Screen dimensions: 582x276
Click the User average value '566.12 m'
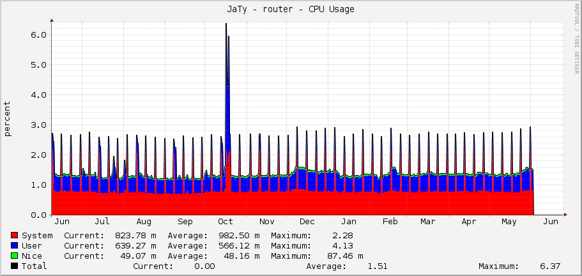coord(239,245)
